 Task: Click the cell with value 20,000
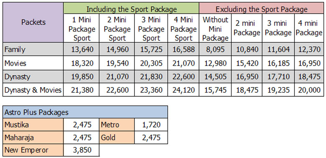309,90
